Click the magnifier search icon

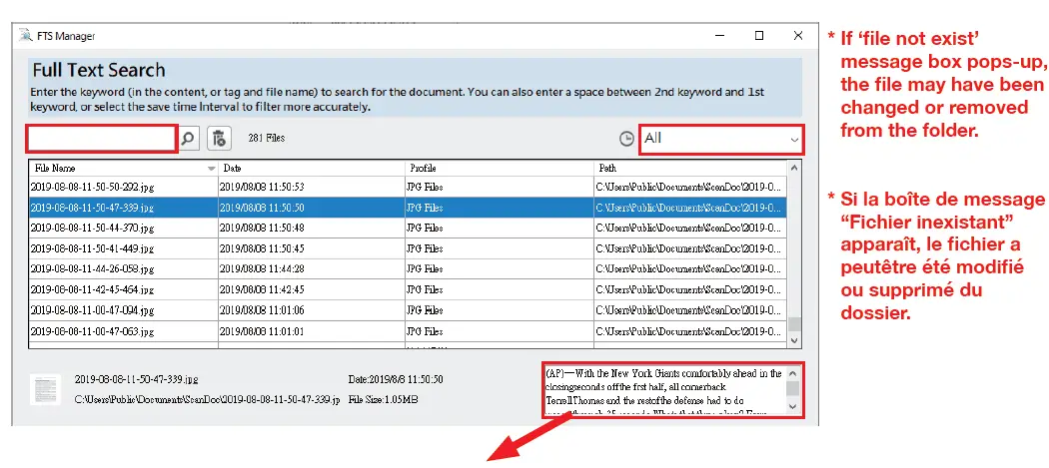pos(189,139)
